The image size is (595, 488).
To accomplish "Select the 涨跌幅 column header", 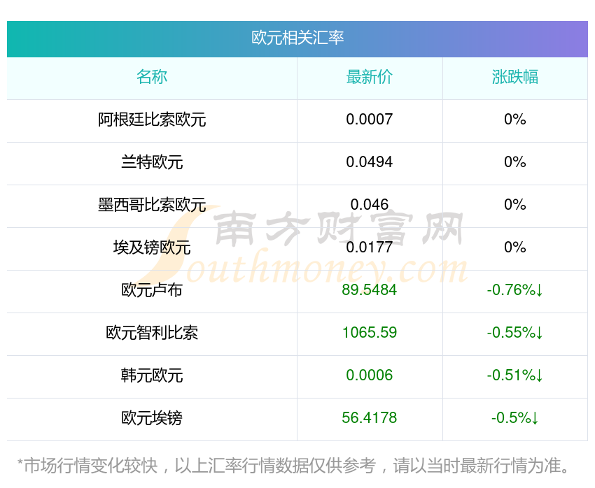I will [515, 77].
